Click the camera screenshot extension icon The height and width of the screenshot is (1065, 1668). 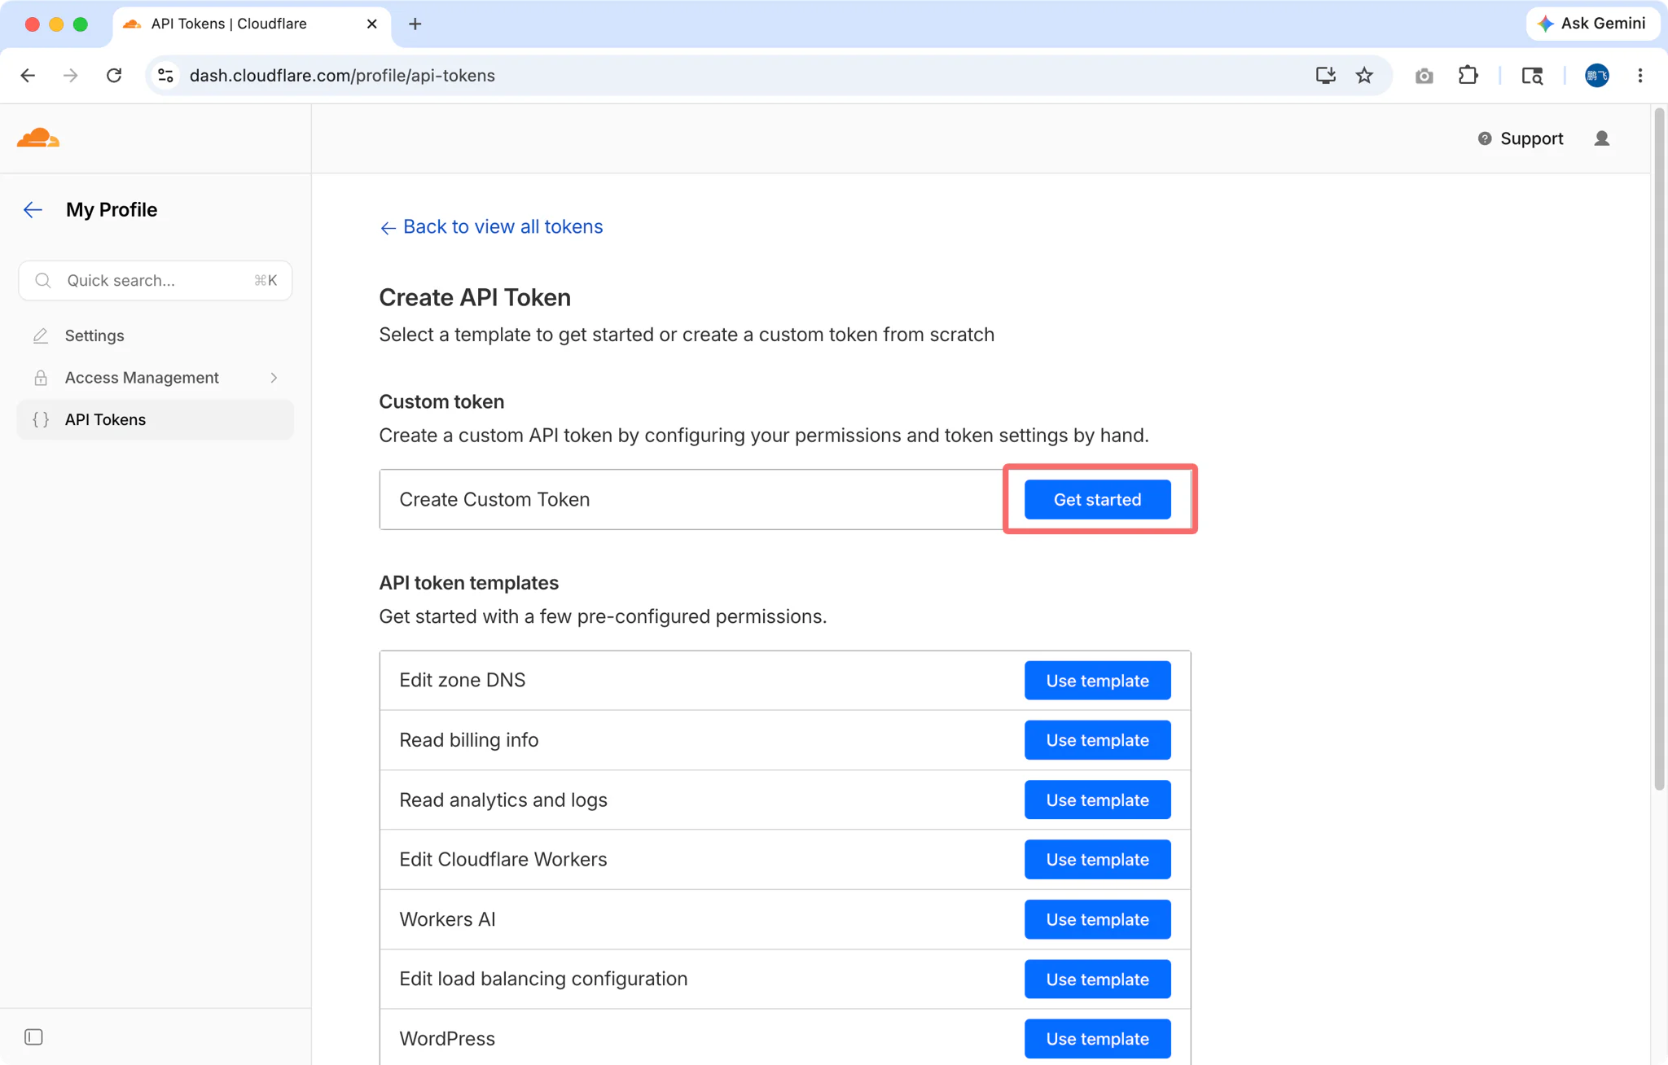(1424, 76)
